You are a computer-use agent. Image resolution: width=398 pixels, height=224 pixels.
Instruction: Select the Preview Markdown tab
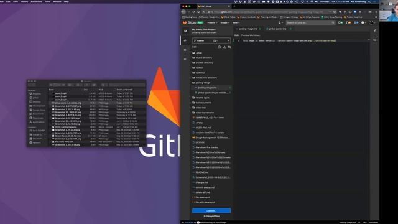point(251,35)
